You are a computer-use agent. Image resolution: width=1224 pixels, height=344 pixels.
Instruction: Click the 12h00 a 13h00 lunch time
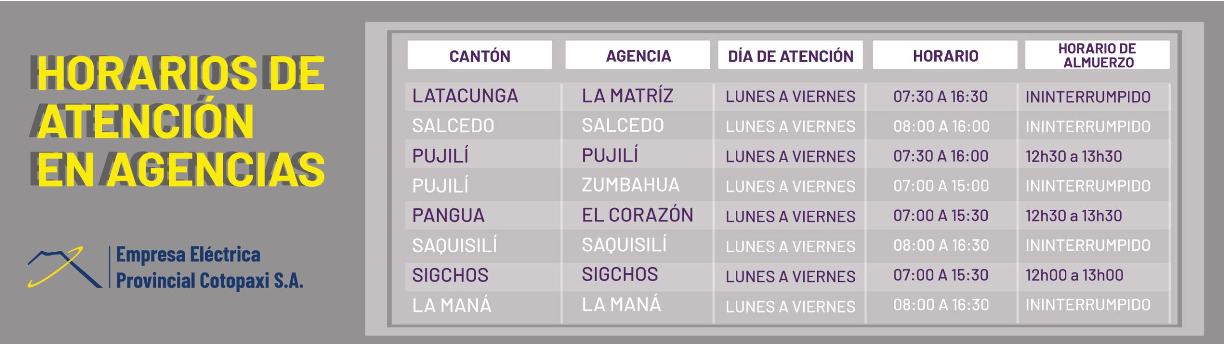coord(1074,275)
